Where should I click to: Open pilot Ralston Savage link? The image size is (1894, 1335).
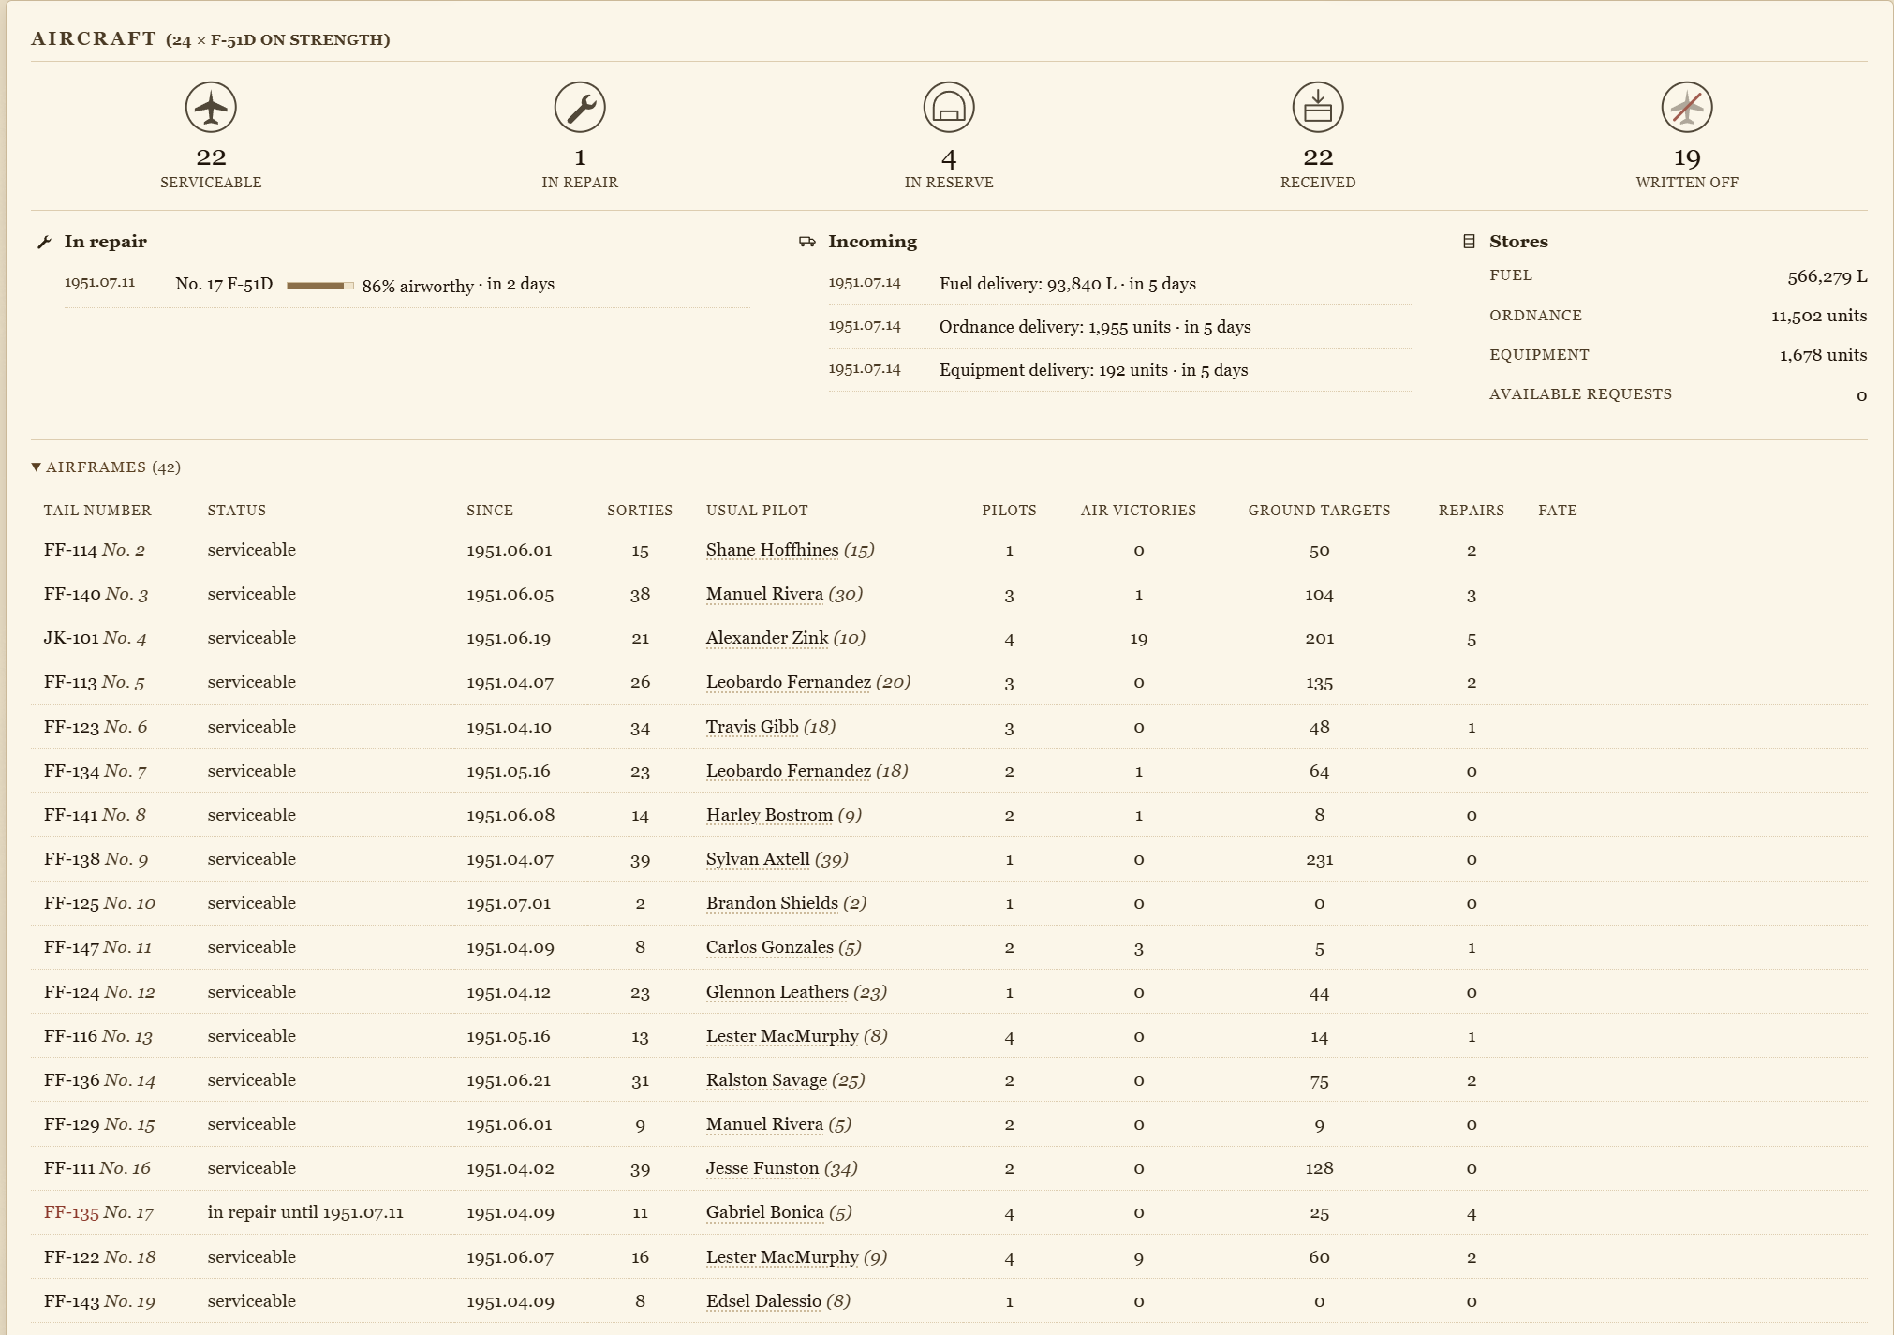tap(766, 1080)
